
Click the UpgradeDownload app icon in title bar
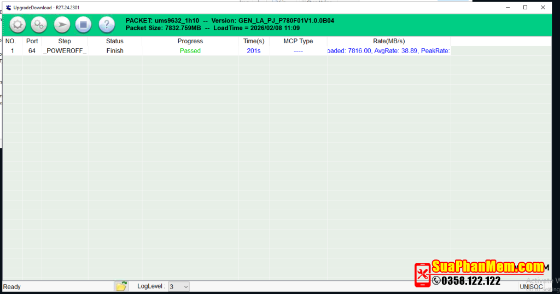click(x=8, y=7)
